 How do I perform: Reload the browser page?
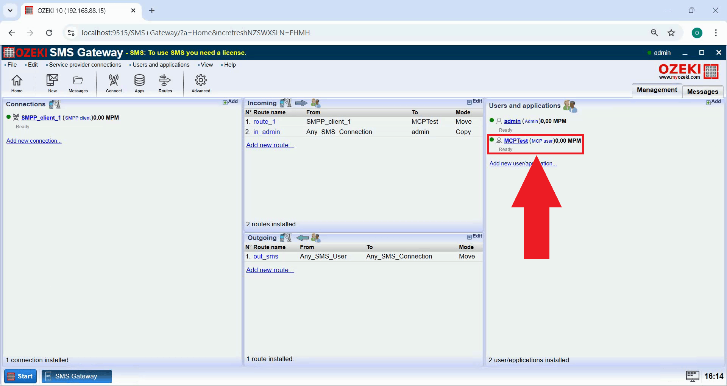point(49,33)
